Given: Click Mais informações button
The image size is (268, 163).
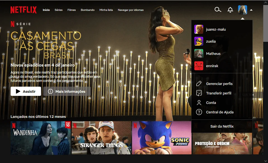Looking at the screenshot, I should tap(67, 91).
